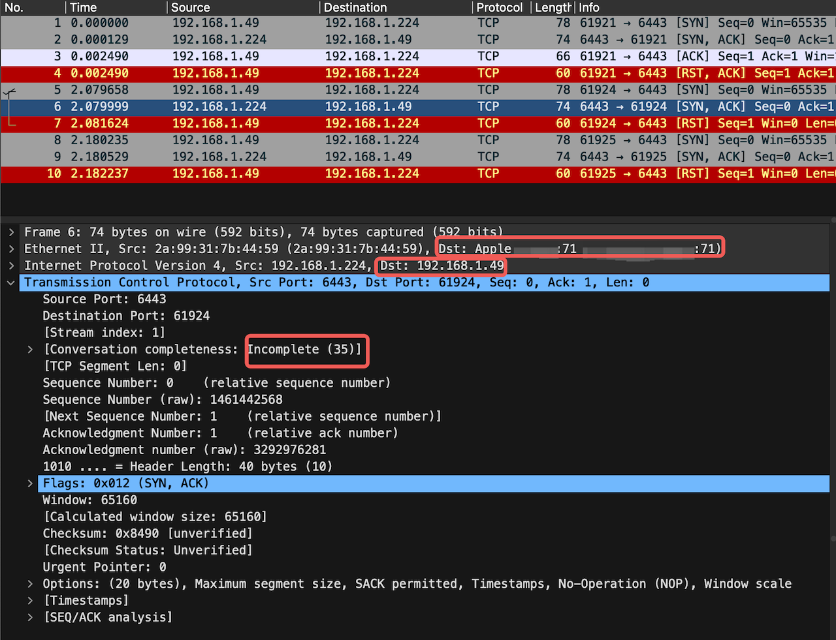Click the Destination column header
The height and width of the screenshot is (640, 836).
355,8
